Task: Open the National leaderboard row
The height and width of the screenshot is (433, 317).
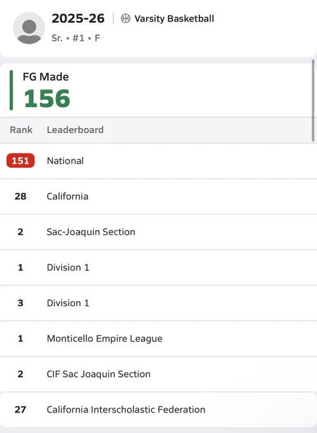Action: (158, 160)
